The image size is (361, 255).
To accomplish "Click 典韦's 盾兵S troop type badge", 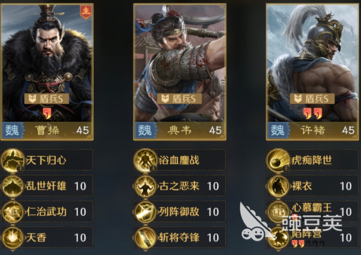I will point(179,99).
